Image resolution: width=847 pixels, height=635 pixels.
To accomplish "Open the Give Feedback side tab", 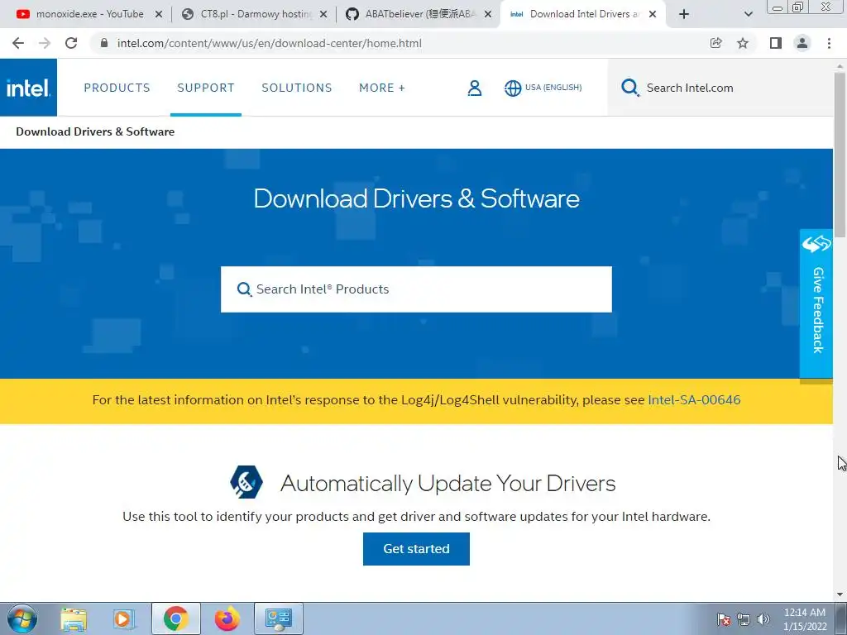I will pyautogui.click(x=816, y=304).
